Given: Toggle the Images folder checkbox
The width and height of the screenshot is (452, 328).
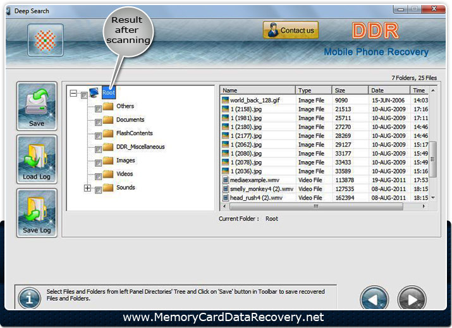Looking at the screenshot, I should [x=98, y=163].
